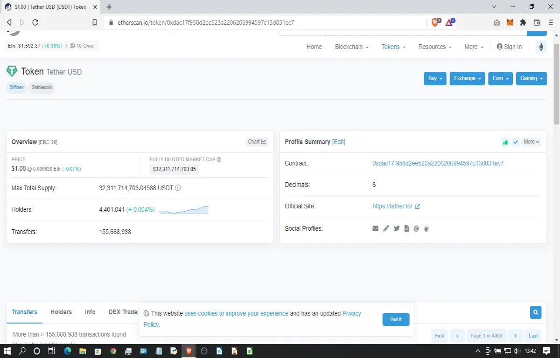Open the Brave hamburger main menu
The image size is (560, 358).
tap(551, 22)
